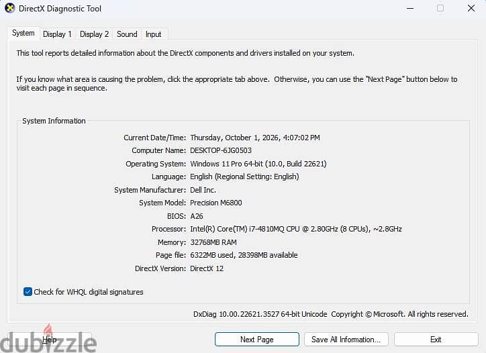Click the DirectX Version: field label

pyautogui.click(x=160, y=268)
